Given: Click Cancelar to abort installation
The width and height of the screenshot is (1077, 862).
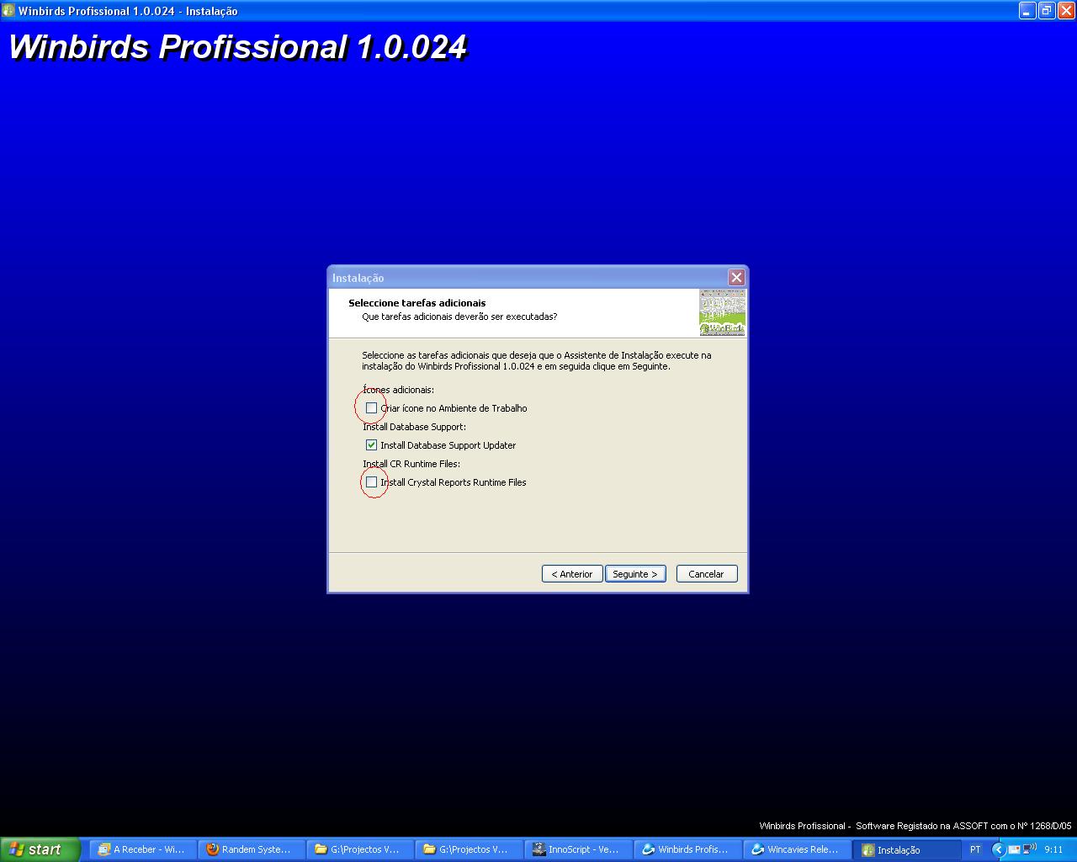Looking at the screenshot, I should click(707, 574).
